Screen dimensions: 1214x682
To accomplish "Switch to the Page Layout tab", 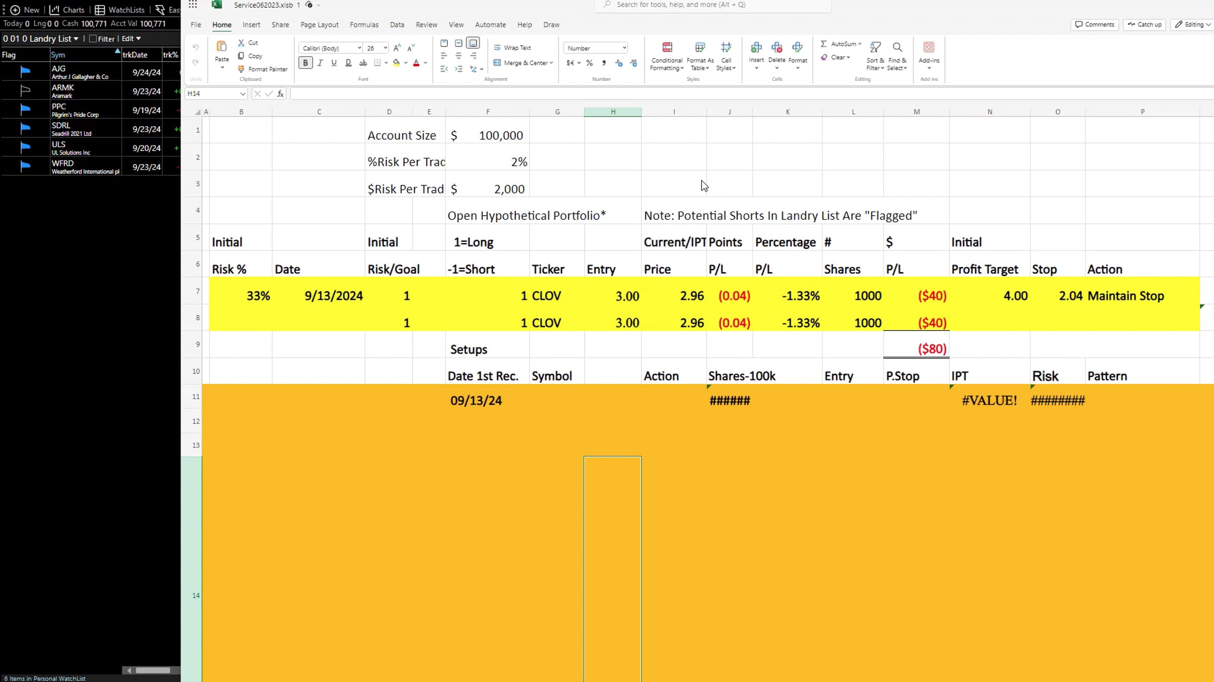I will (x=319, y=25).
